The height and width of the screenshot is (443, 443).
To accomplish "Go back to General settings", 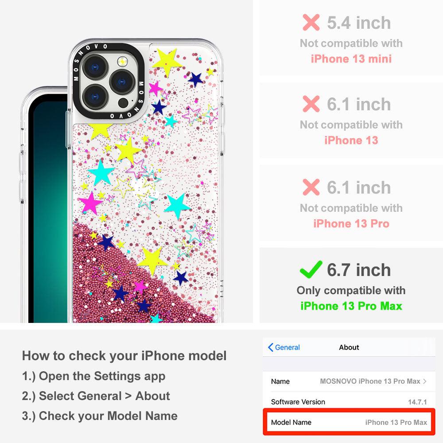I will [x=284, y=347].
